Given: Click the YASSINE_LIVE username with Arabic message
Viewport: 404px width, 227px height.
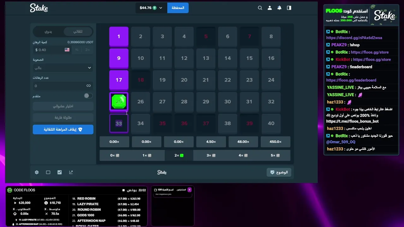Looking at the screenshot, I should tap(340, 87).
